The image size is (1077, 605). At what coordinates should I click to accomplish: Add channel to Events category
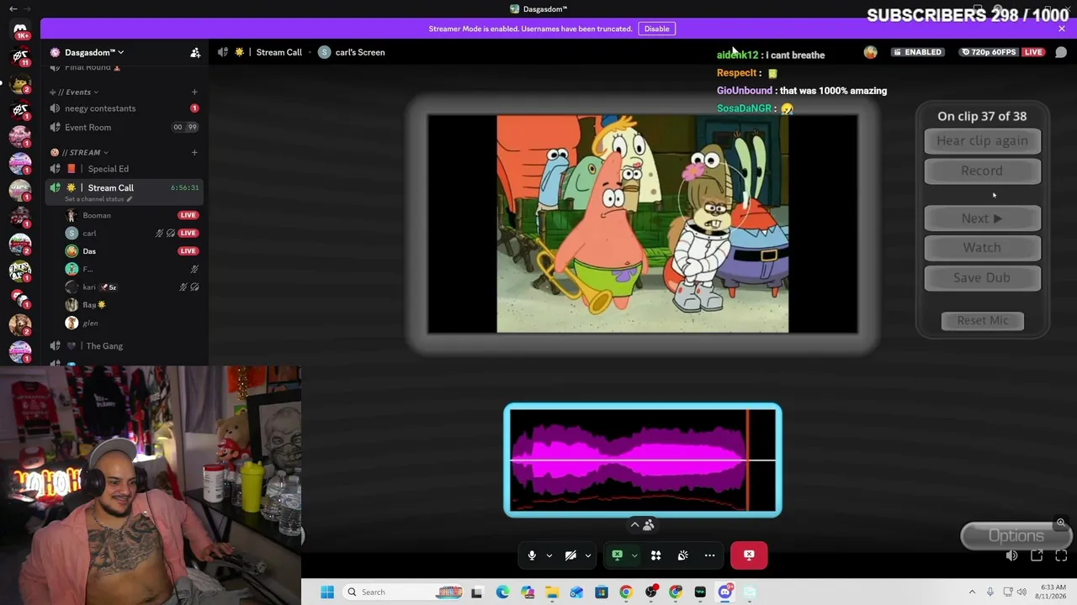(194, 92)
